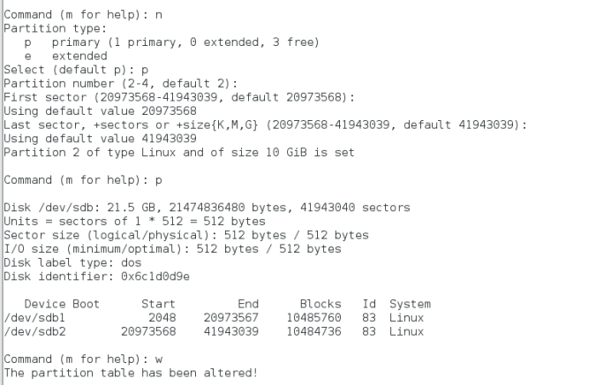The height and width of the screenshot is (386, 611).
Task: Click the disk identifier 0x6c1d0d9e
Action: pyautogui.click(x=155, y=276)
